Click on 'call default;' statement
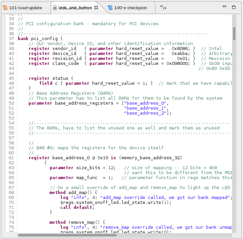The image size is (243, 239). pos(77,207)
